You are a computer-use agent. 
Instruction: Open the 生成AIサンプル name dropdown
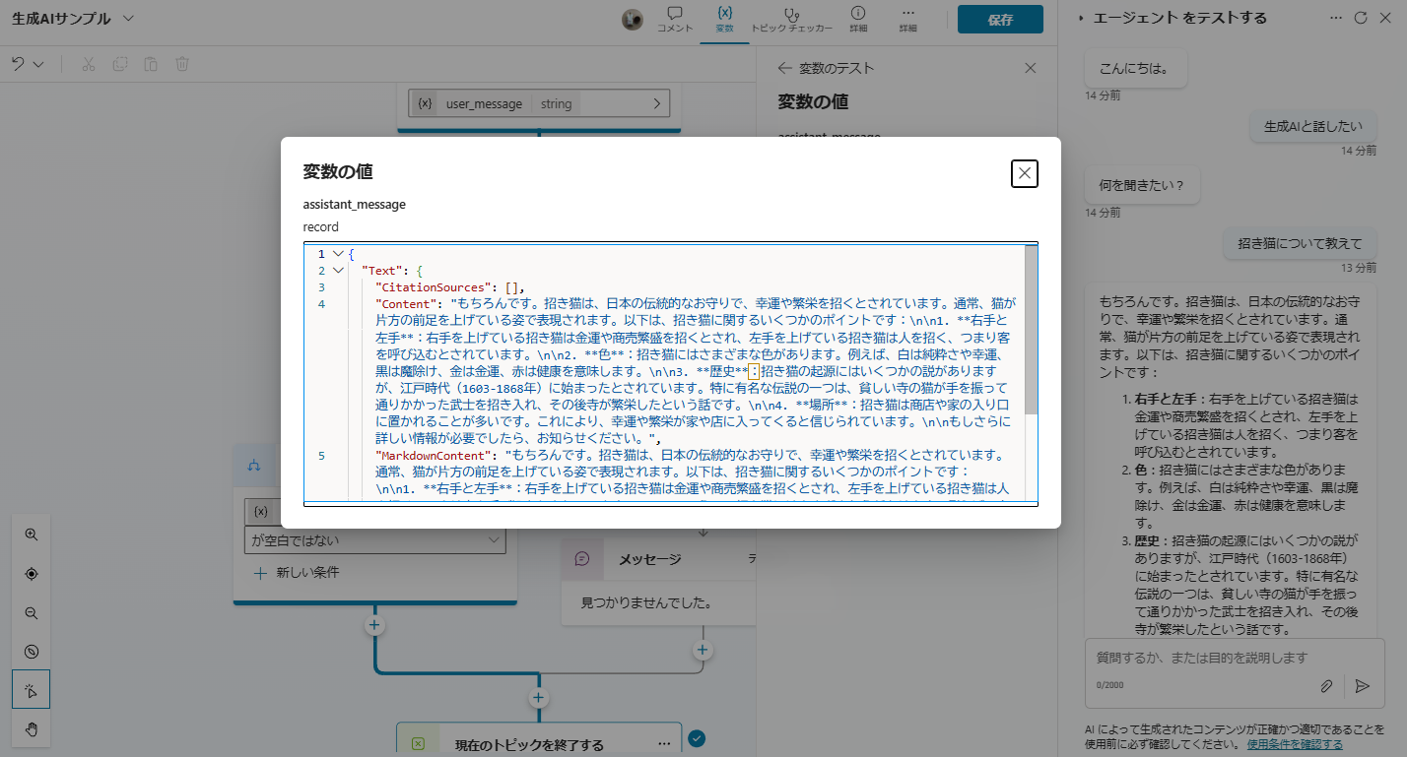click(126, 18)
